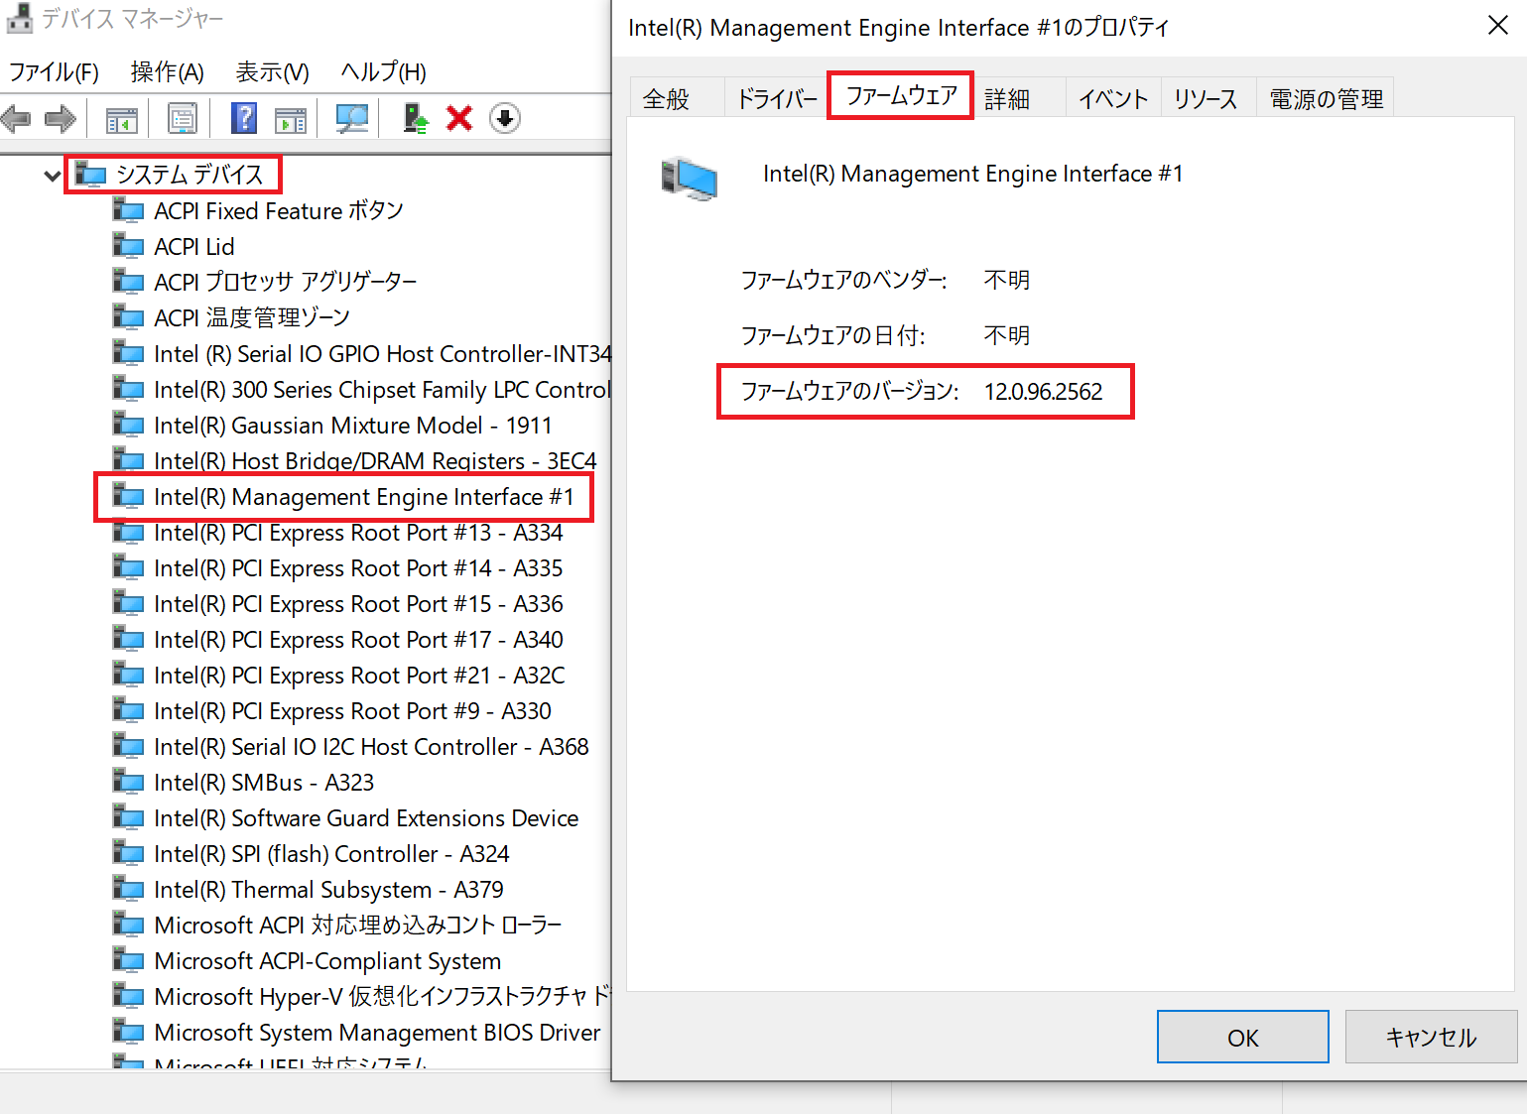Click the ファームウェアの日付 label
This screenshot has width=1527, height=1114.
833,335
